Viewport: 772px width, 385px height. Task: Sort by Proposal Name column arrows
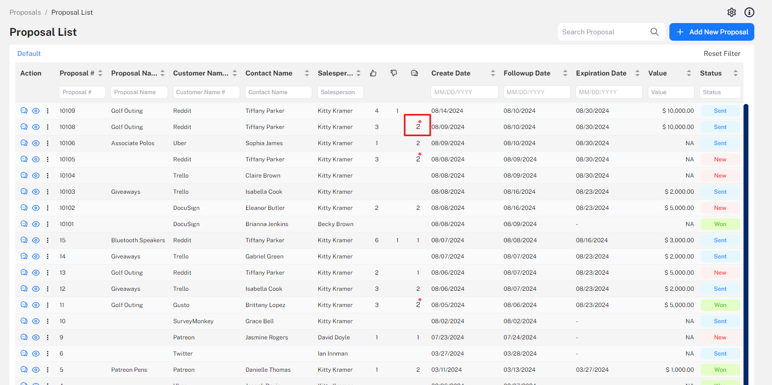[x=163, y=73]
